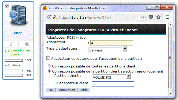Screen dimensions: 178x100
Task: Select Connexion possible de toutes les partitions client
Action: tap(49, 66)
